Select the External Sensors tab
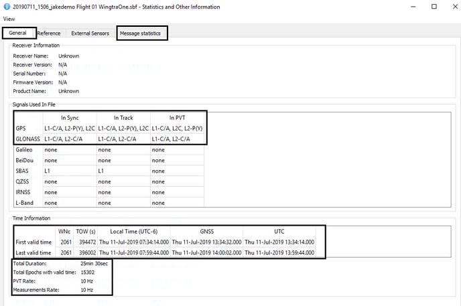Viewport: 461px width, 306px height. click(90, 33)
